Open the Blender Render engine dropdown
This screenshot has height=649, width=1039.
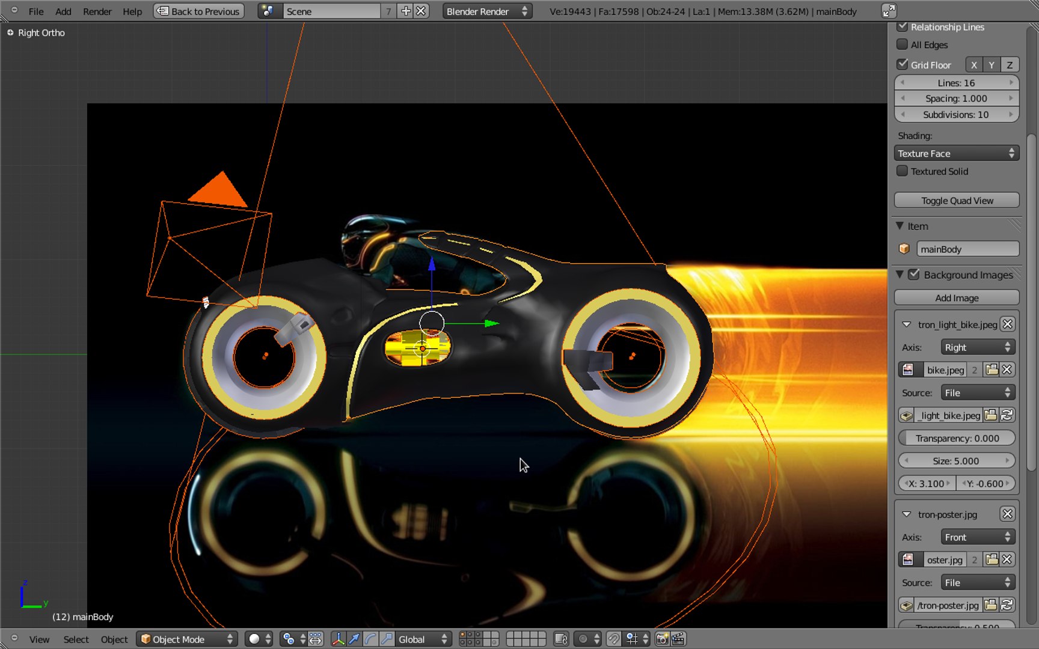tap(488, 11)
